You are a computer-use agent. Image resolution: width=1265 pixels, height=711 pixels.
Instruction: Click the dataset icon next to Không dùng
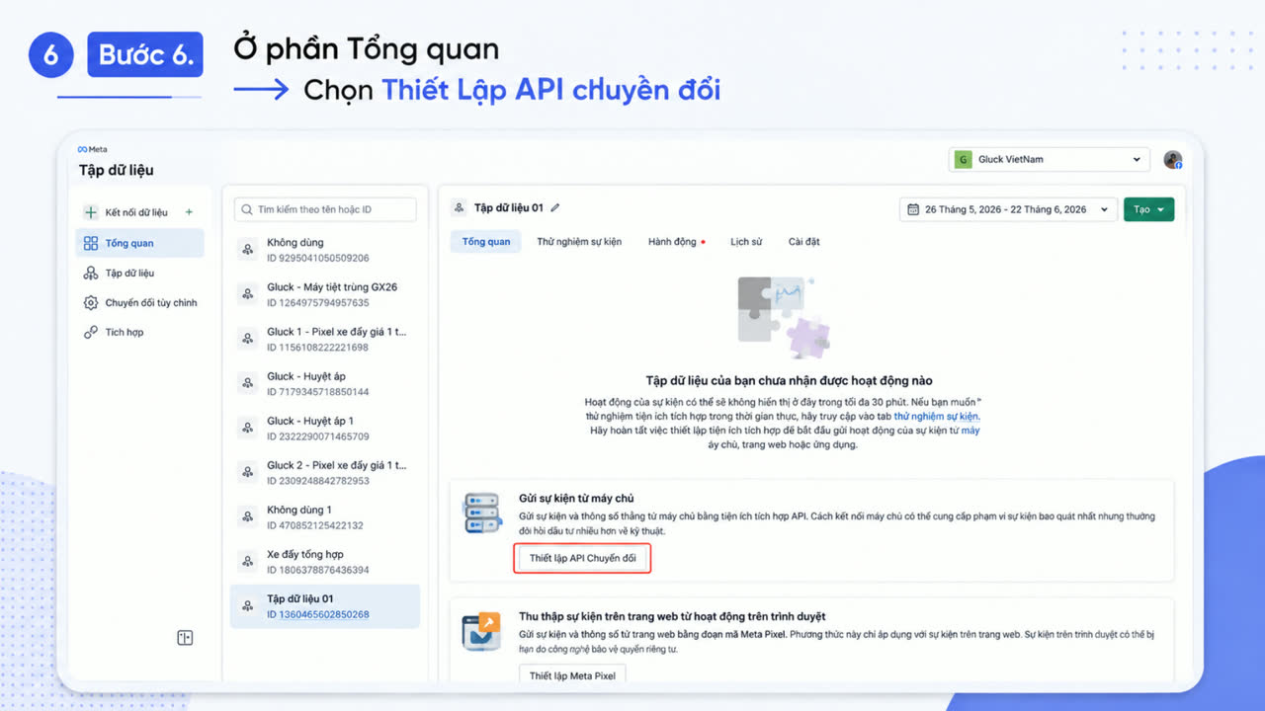[248, 250]
